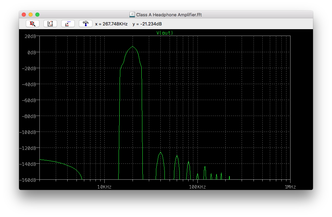Screen dimensions: 332x217
Task: Click the 100KHz horizontal axis label
Action: [197, 187]
